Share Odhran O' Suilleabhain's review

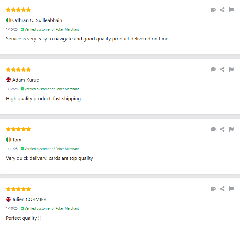click(x=222, y=10)
